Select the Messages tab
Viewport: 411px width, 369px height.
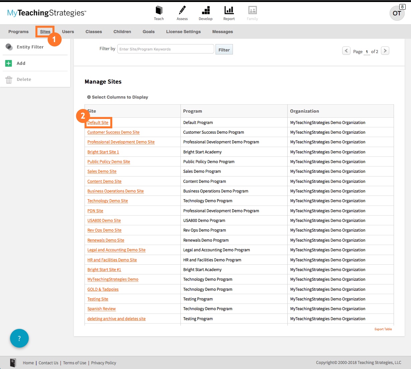coord(222,31)
